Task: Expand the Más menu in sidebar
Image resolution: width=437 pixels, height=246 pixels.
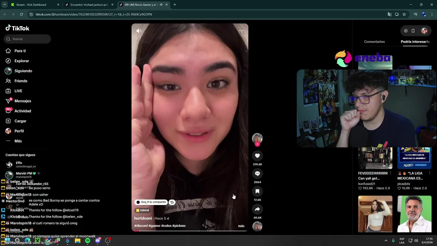Action: (14, 141)
